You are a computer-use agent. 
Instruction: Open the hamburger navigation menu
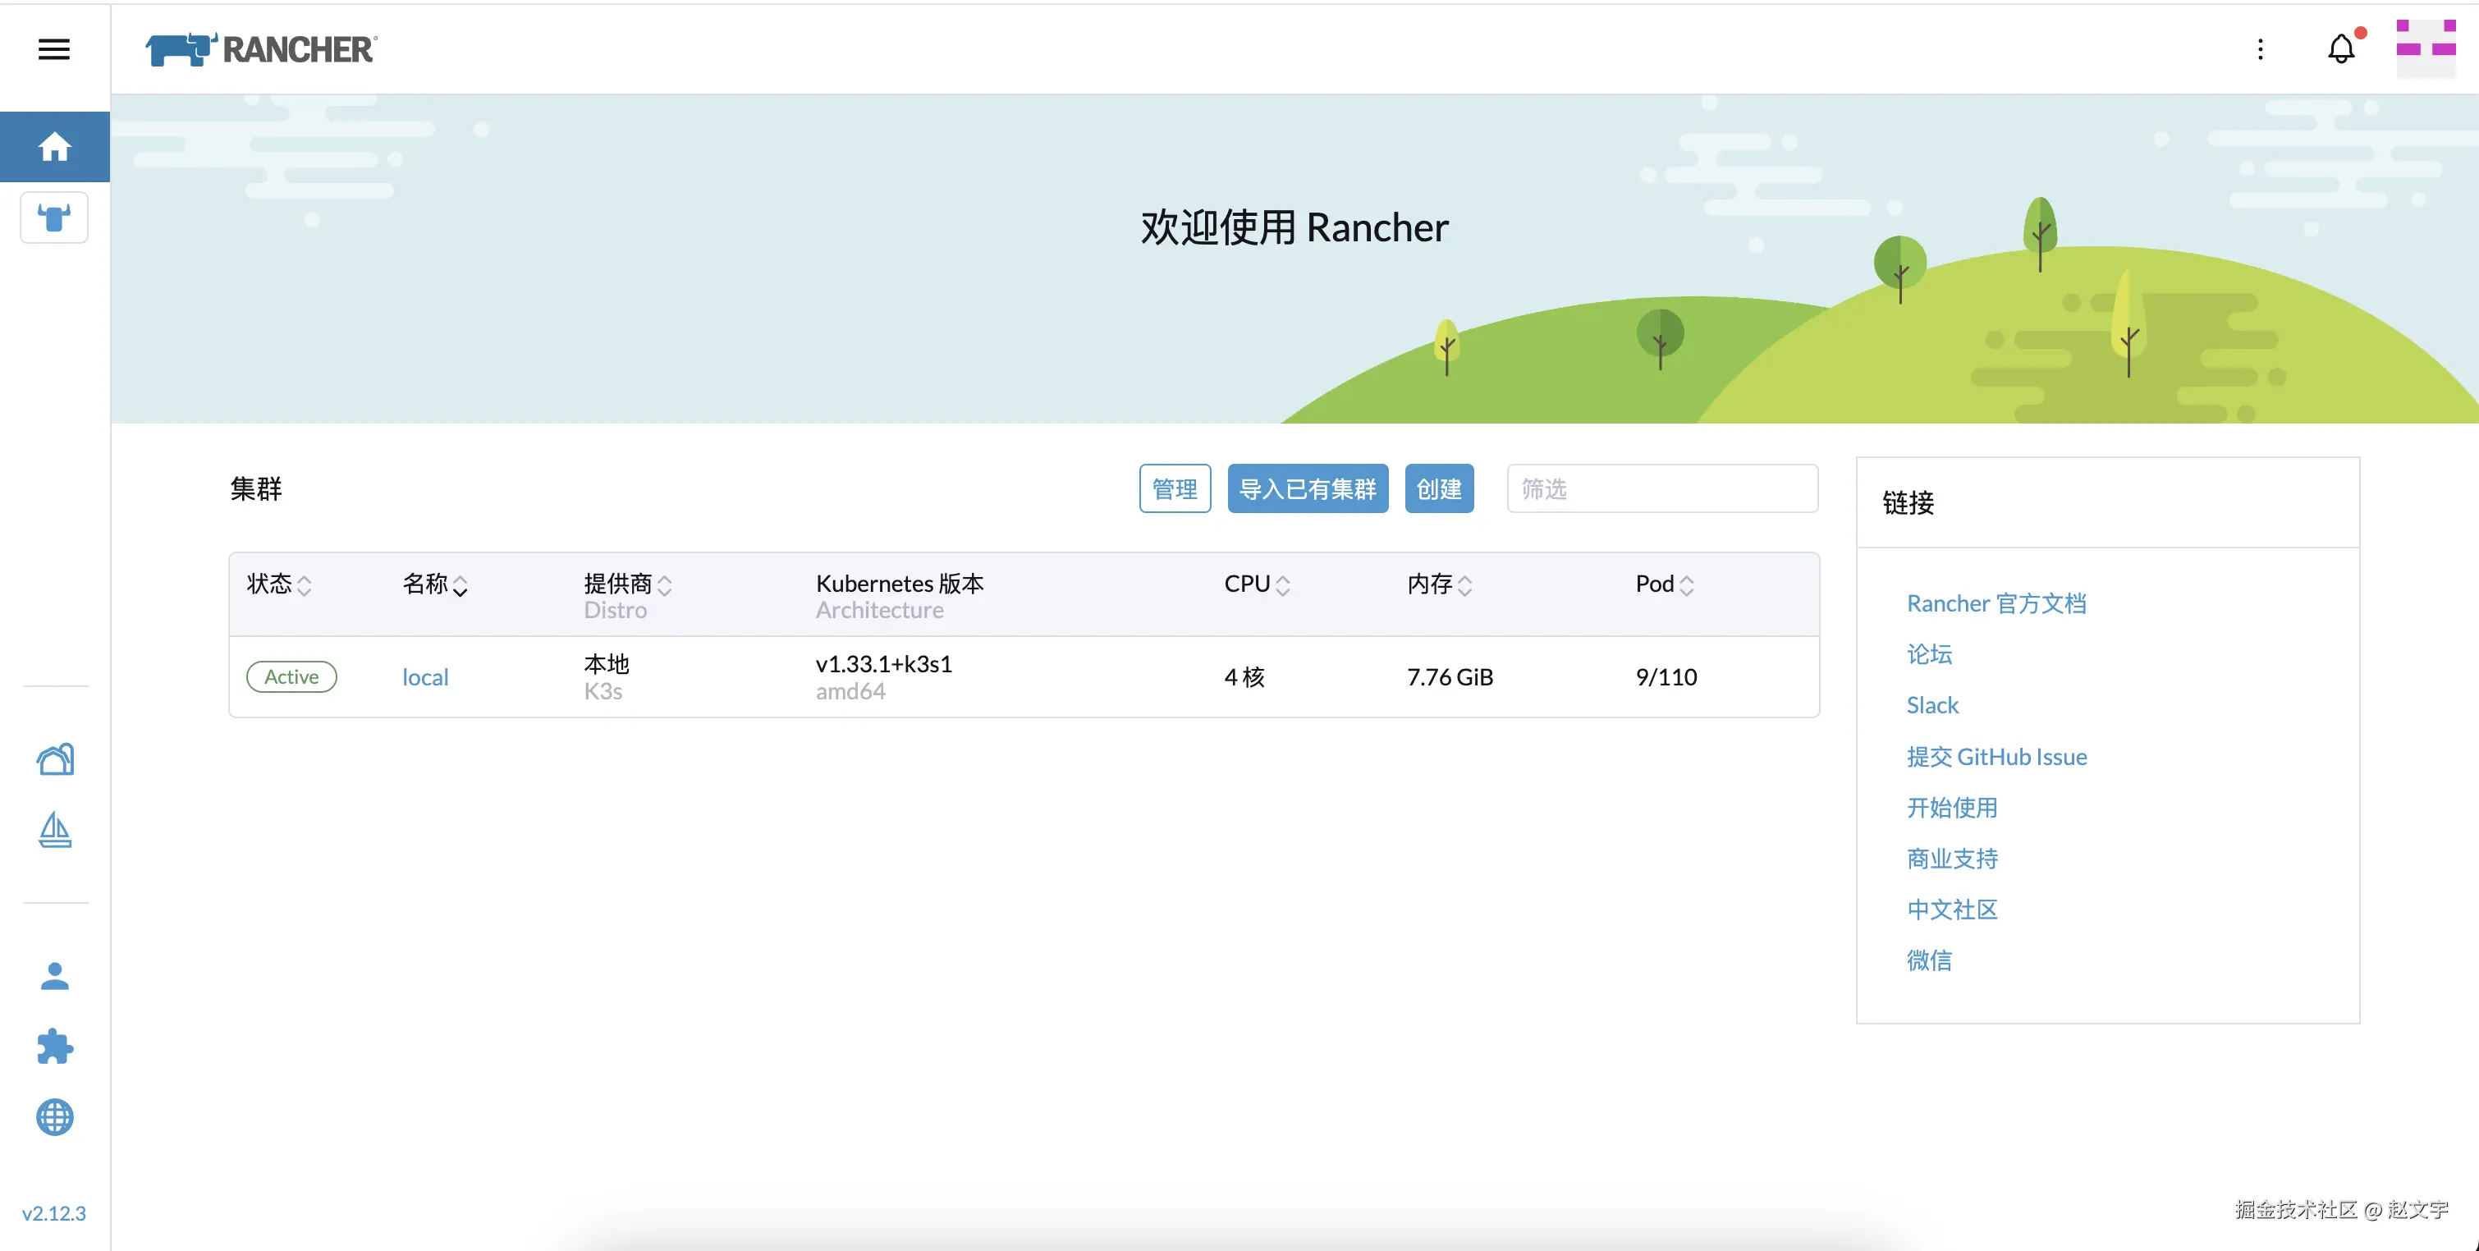click(x=53, y=49)
